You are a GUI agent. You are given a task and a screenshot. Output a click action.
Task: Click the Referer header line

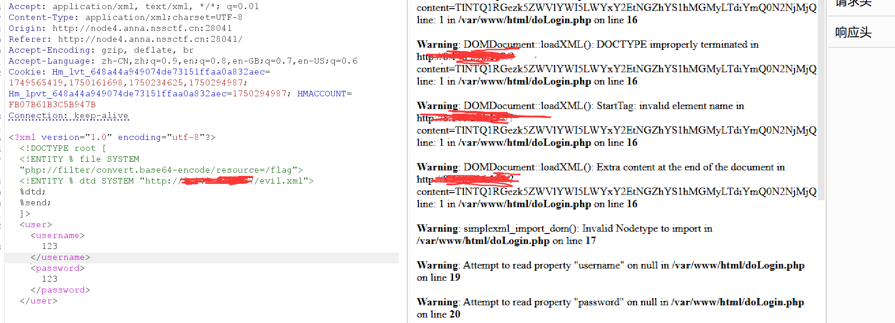click(x=126, y=39)
